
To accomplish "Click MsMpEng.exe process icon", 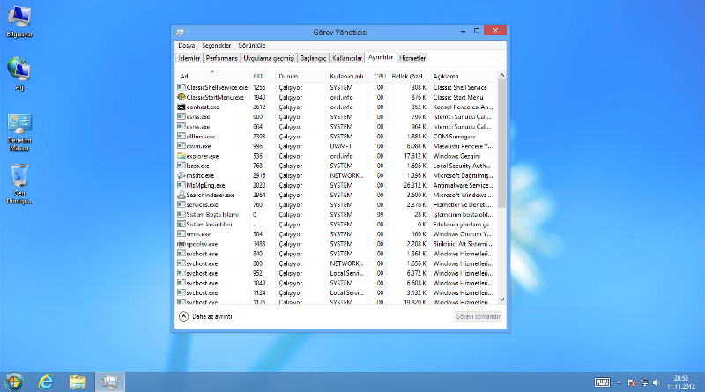I will pyautogui.click(x=182, y=185).
